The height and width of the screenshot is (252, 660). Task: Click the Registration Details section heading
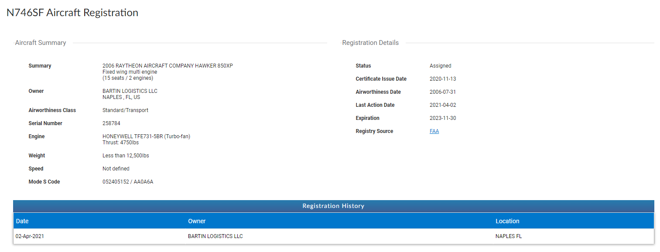pyautogui.click(x=370, y=43)
